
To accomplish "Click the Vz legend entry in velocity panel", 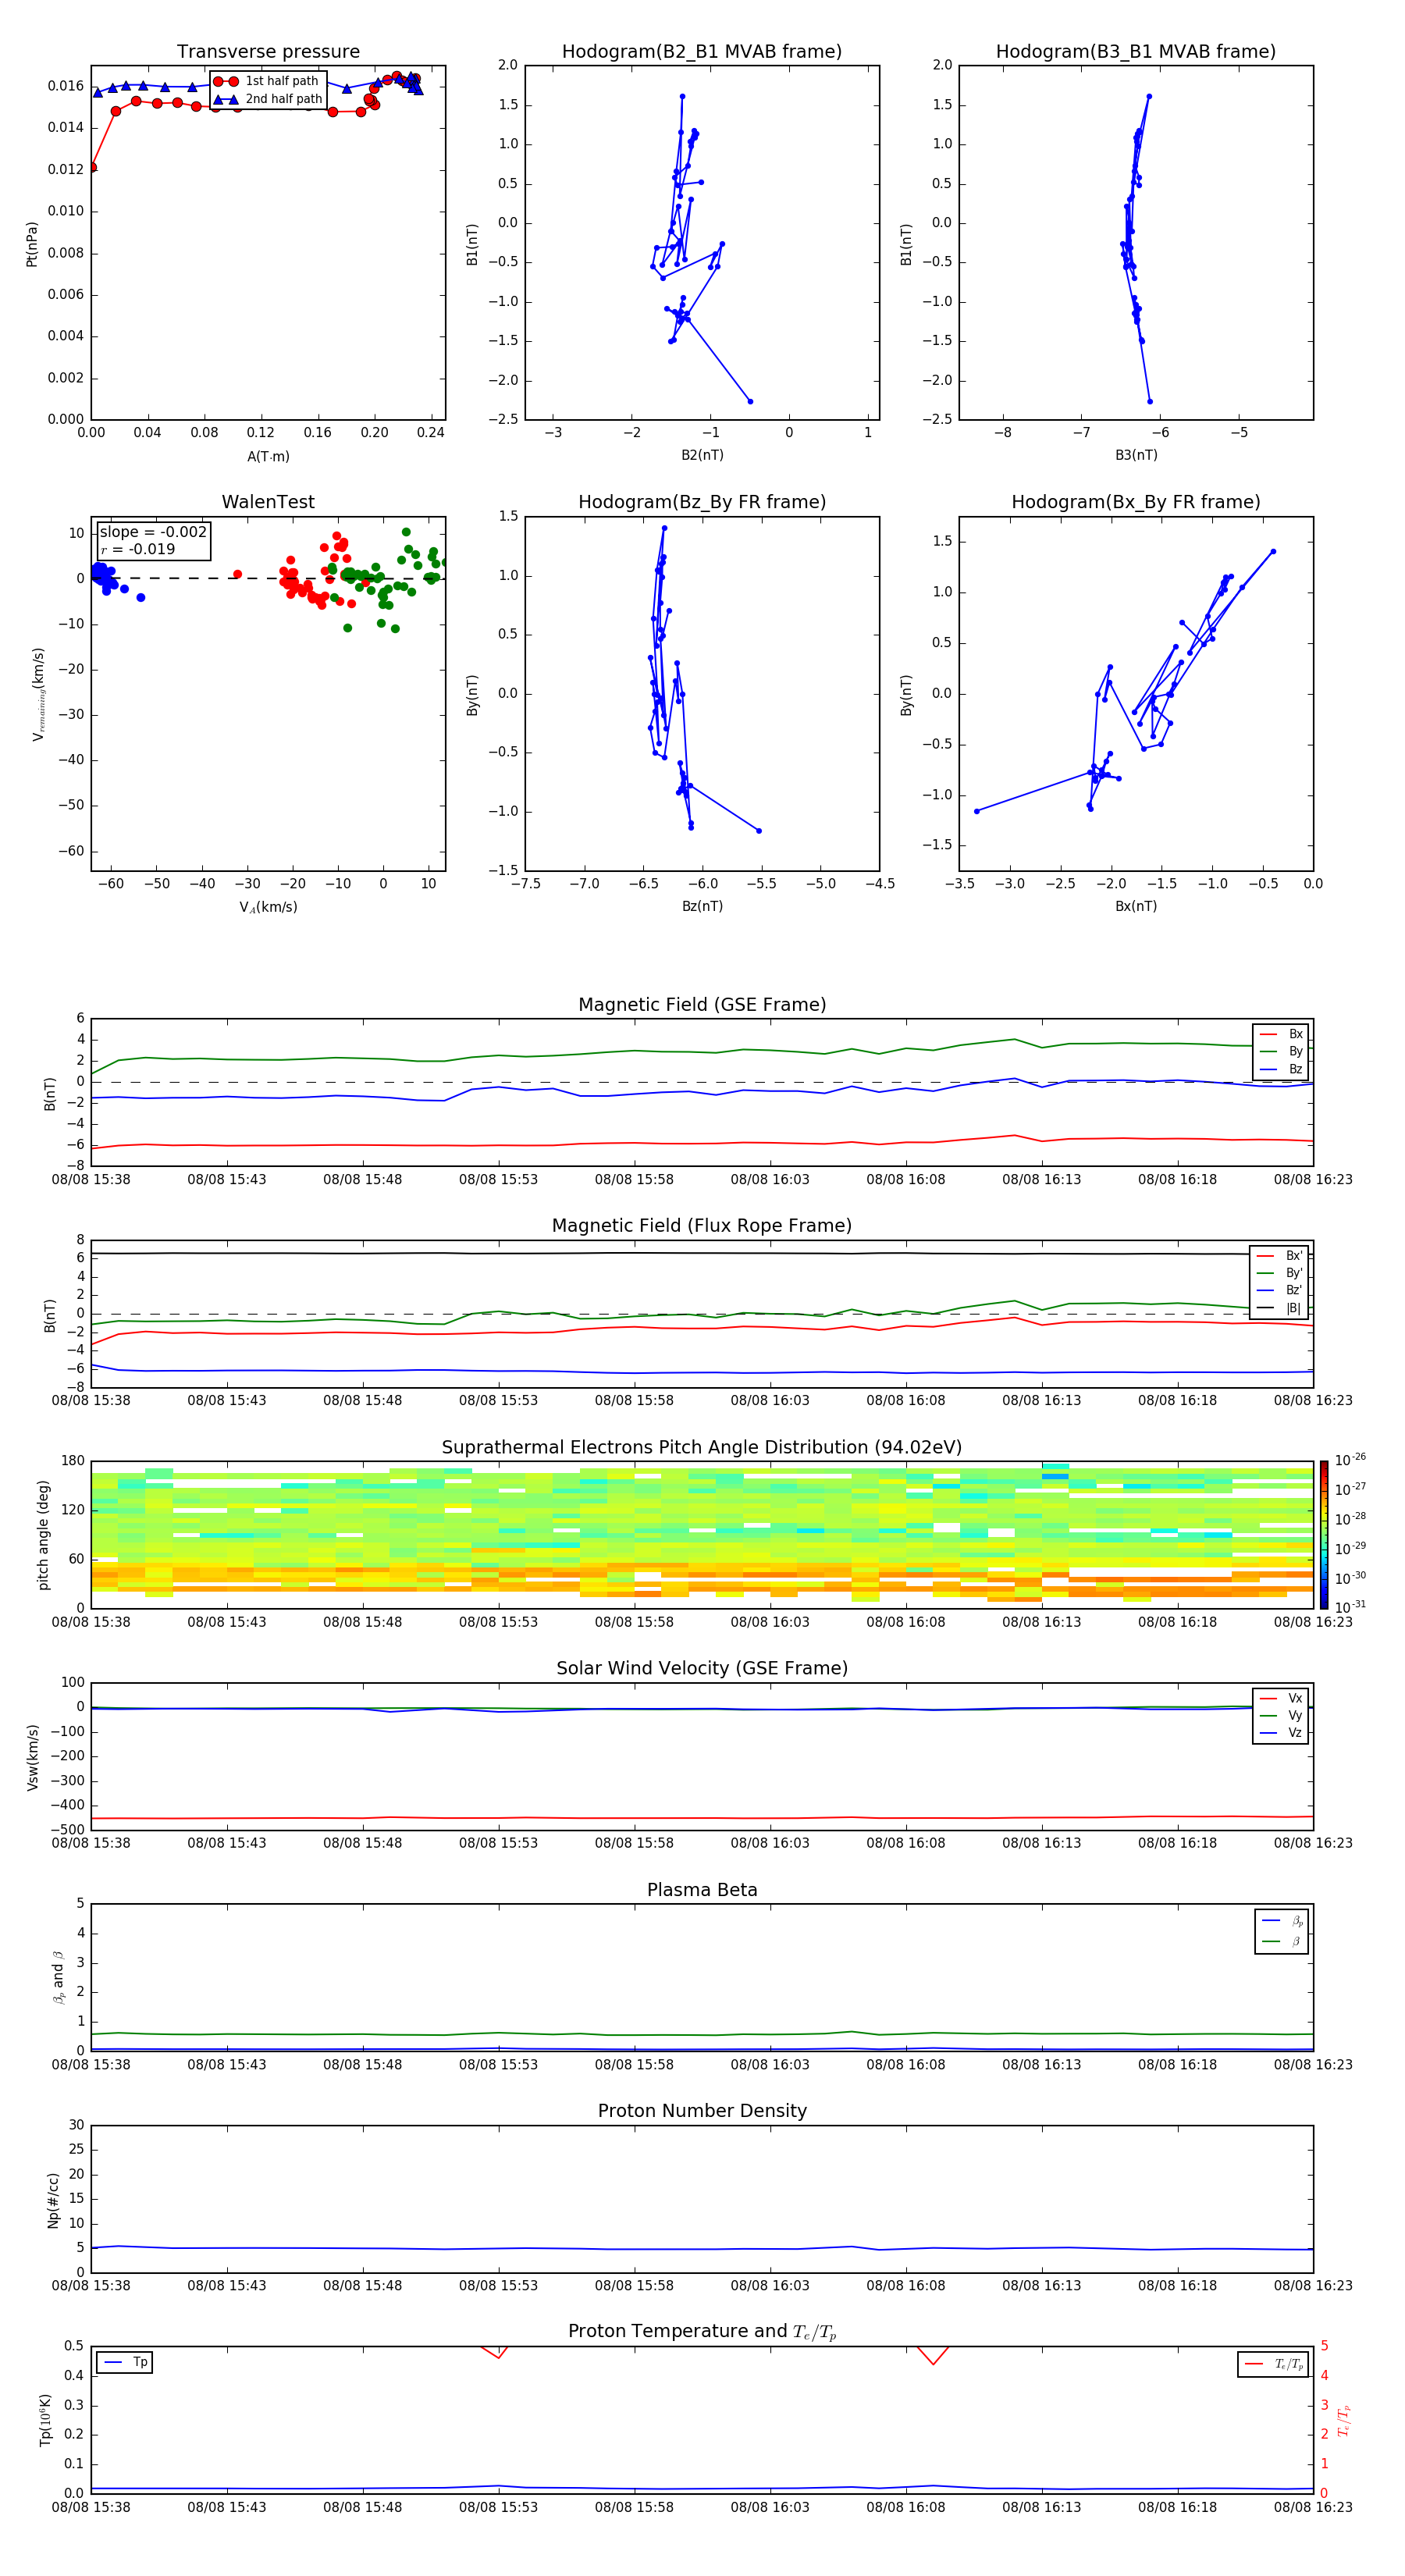I will [x=1281, y=1733].
